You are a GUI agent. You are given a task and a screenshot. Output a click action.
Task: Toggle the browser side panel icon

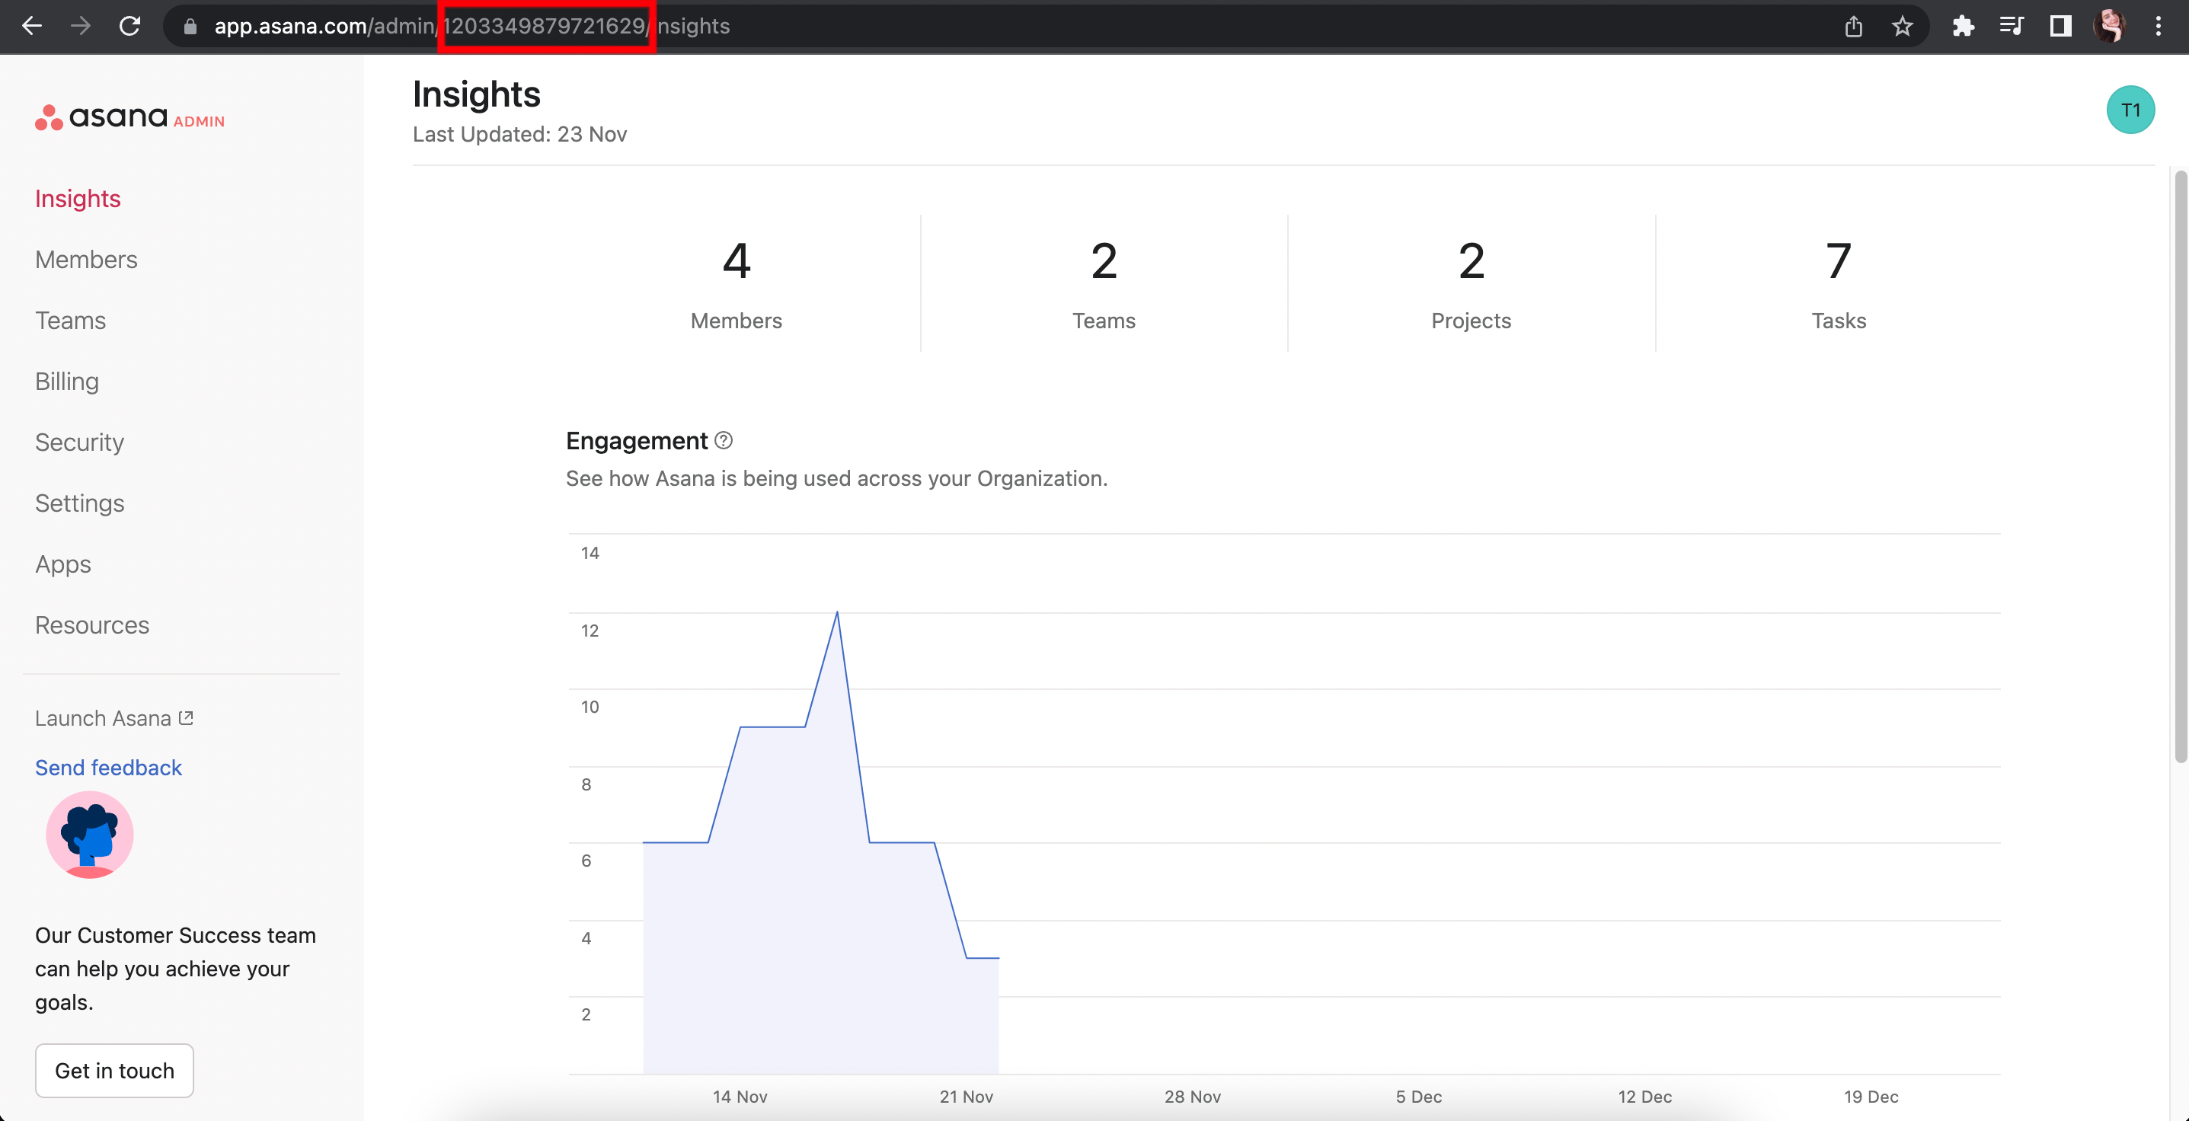2060,27
